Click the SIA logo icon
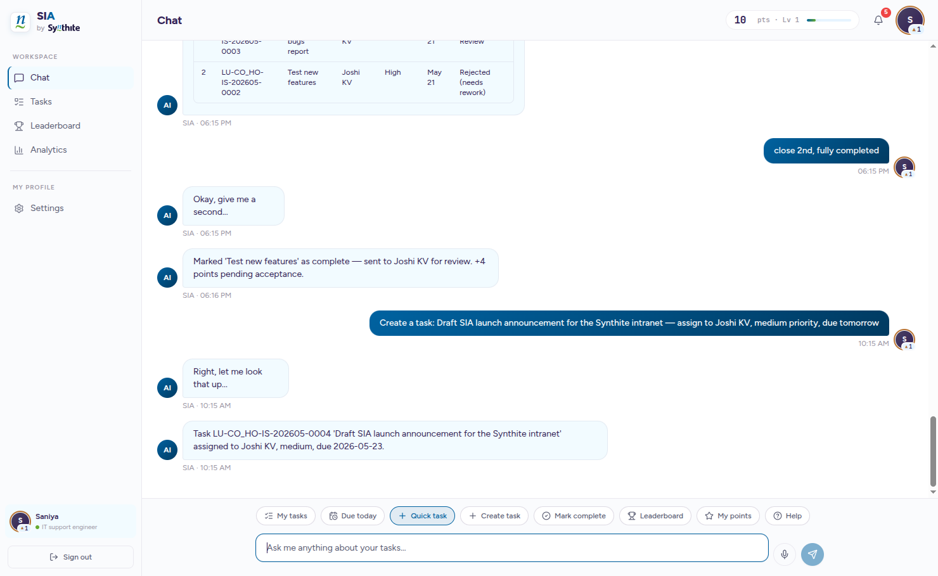The height and width of the screenshot is (576, 938). pos(20,22)
